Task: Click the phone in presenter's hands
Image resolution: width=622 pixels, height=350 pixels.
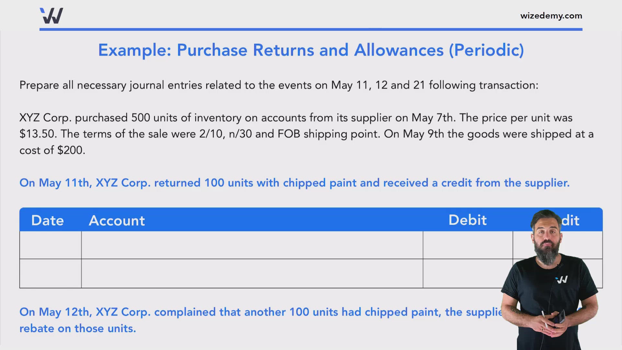Action: tap(559, 317)
